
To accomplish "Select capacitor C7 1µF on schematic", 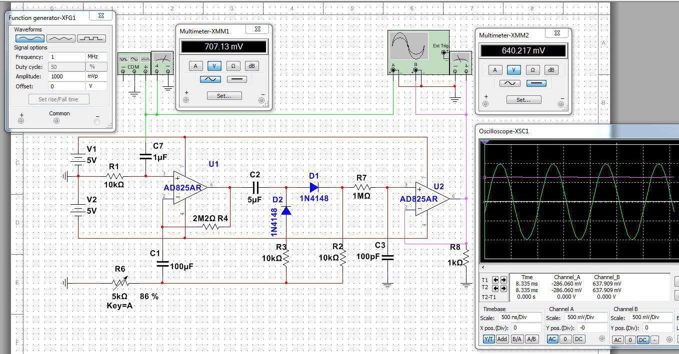I will pyautogui.click(x=145, y=157).
